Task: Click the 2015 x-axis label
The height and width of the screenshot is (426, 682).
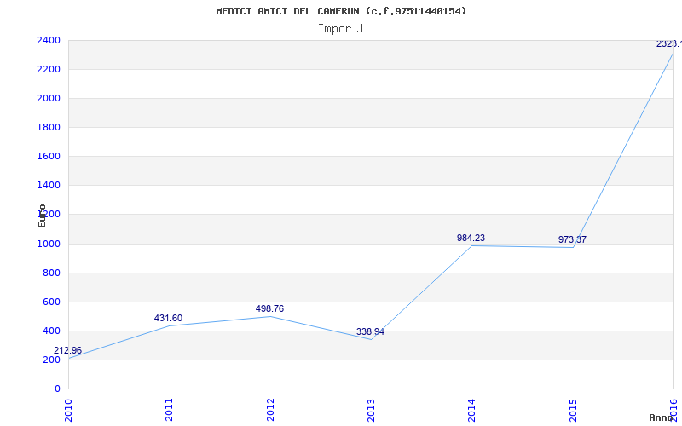Action: tap(573, 410)
